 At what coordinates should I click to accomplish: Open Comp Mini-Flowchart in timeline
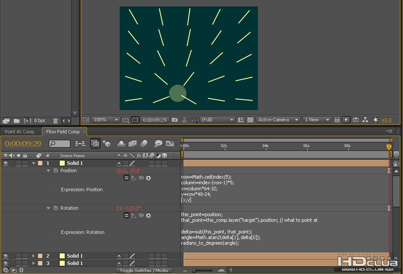click(x=80, y=143)
